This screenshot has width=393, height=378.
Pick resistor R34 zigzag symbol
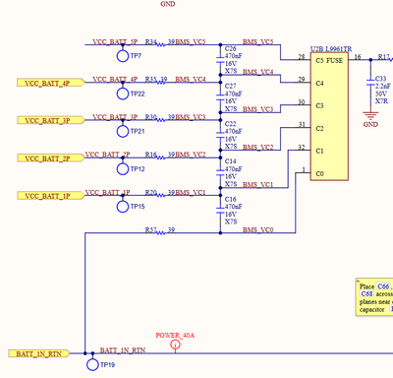point(160,44)
